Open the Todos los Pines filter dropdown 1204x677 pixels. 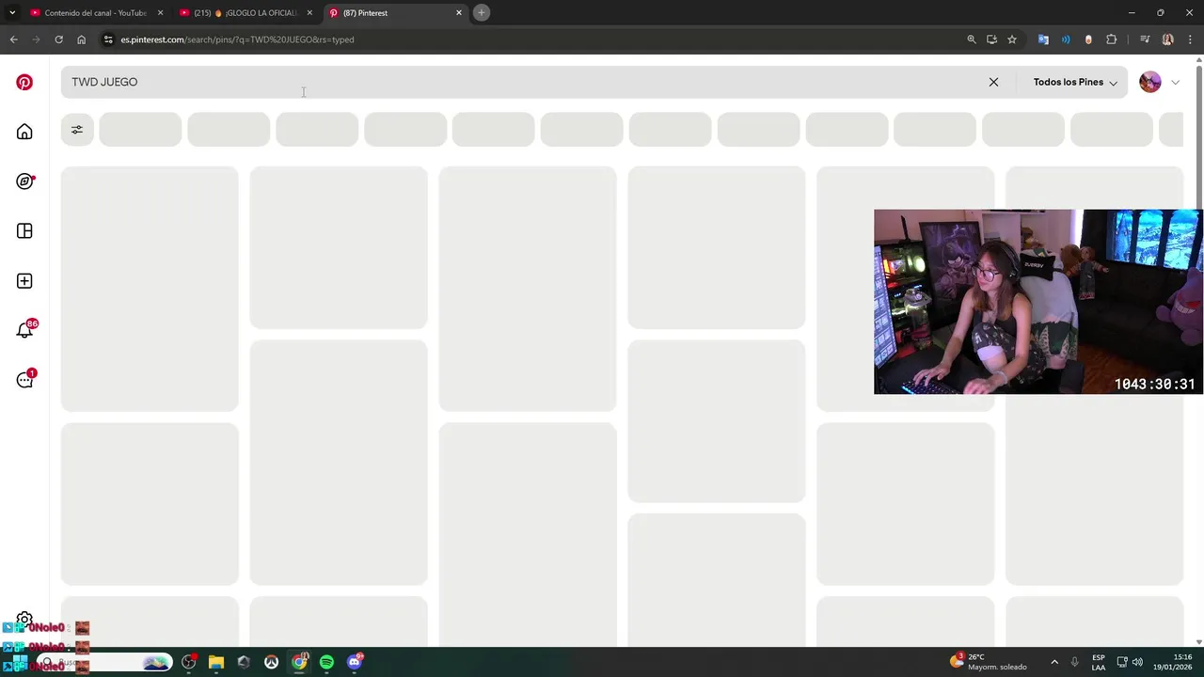[x=1074, y=82]
